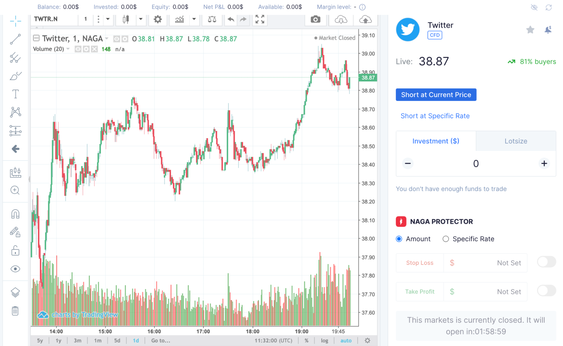
Task: Open Twitter series settings gear in legend
Action: [x=125, y=39]
